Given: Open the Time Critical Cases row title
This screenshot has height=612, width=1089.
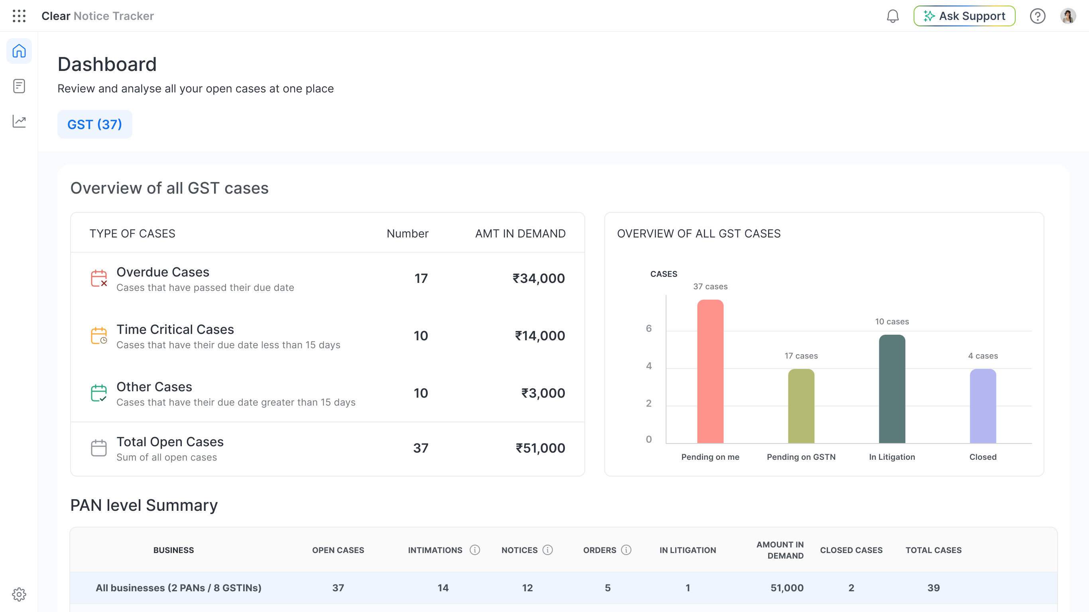Looking at the screenshot, I should coord(175,329).
